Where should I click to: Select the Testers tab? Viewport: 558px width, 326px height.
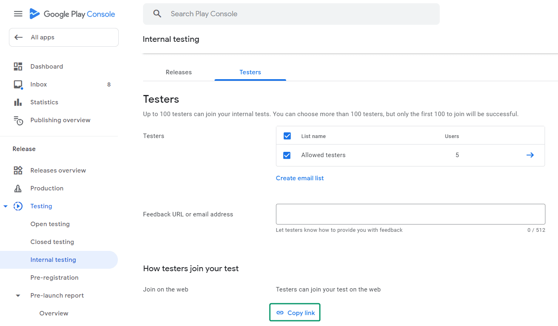tap(250, 72)
